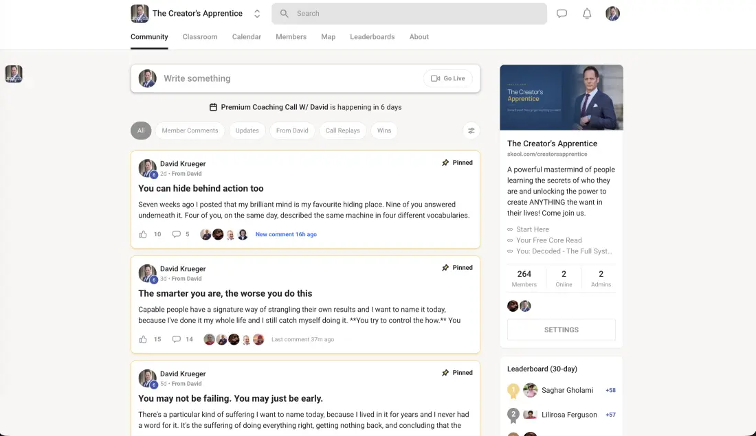Filter feed by Wins
Screen dimensions: 756x436
[384, 130]
